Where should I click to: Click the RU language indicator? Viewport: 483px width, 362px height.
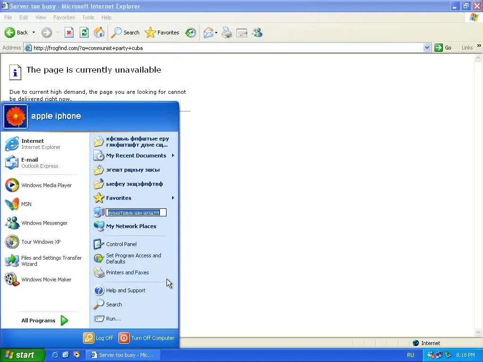(x=410, y=355)
